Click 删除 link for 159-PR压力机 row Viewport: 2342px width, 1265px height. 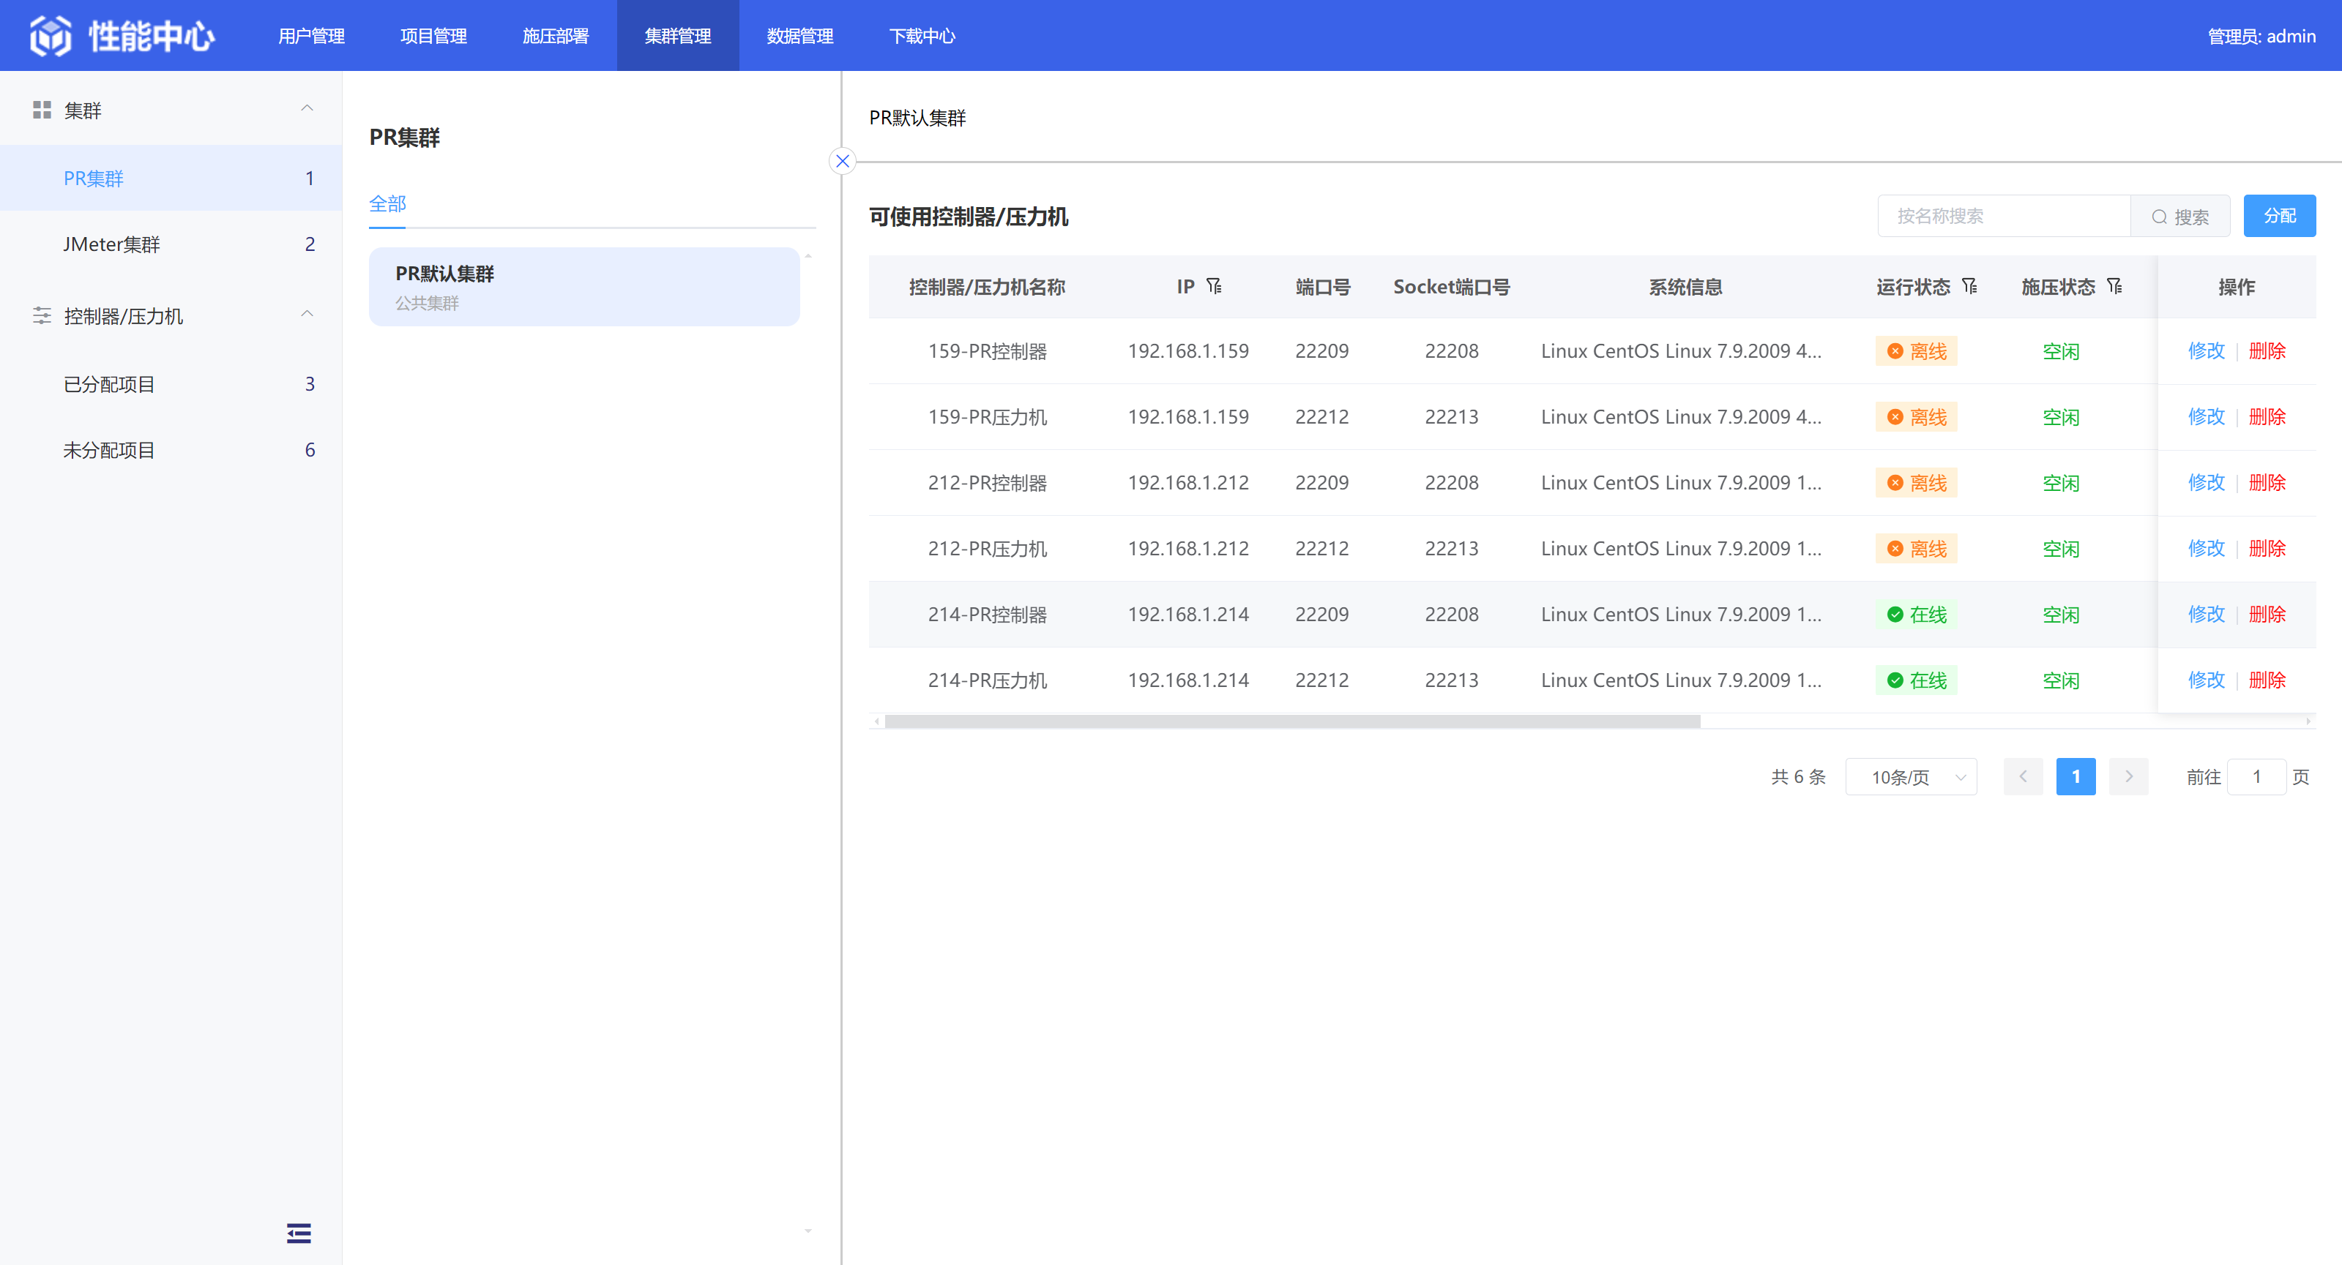coord(2267,417)
